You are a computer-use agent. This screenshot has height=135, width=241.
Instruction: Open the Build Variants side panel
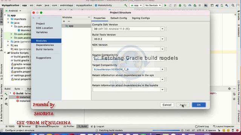point(2,113)
